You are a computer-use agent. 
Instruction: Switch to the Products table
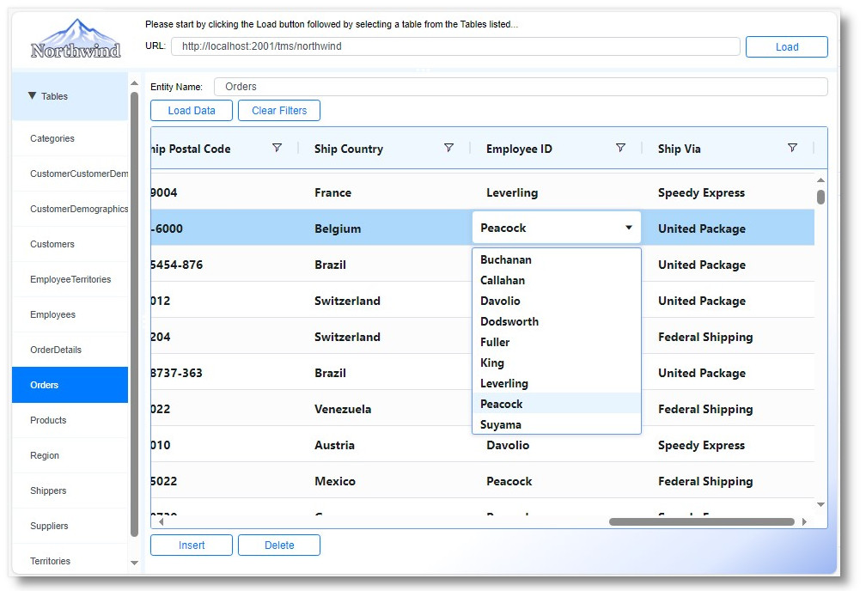pyautogui.click(x=48, y=420)
